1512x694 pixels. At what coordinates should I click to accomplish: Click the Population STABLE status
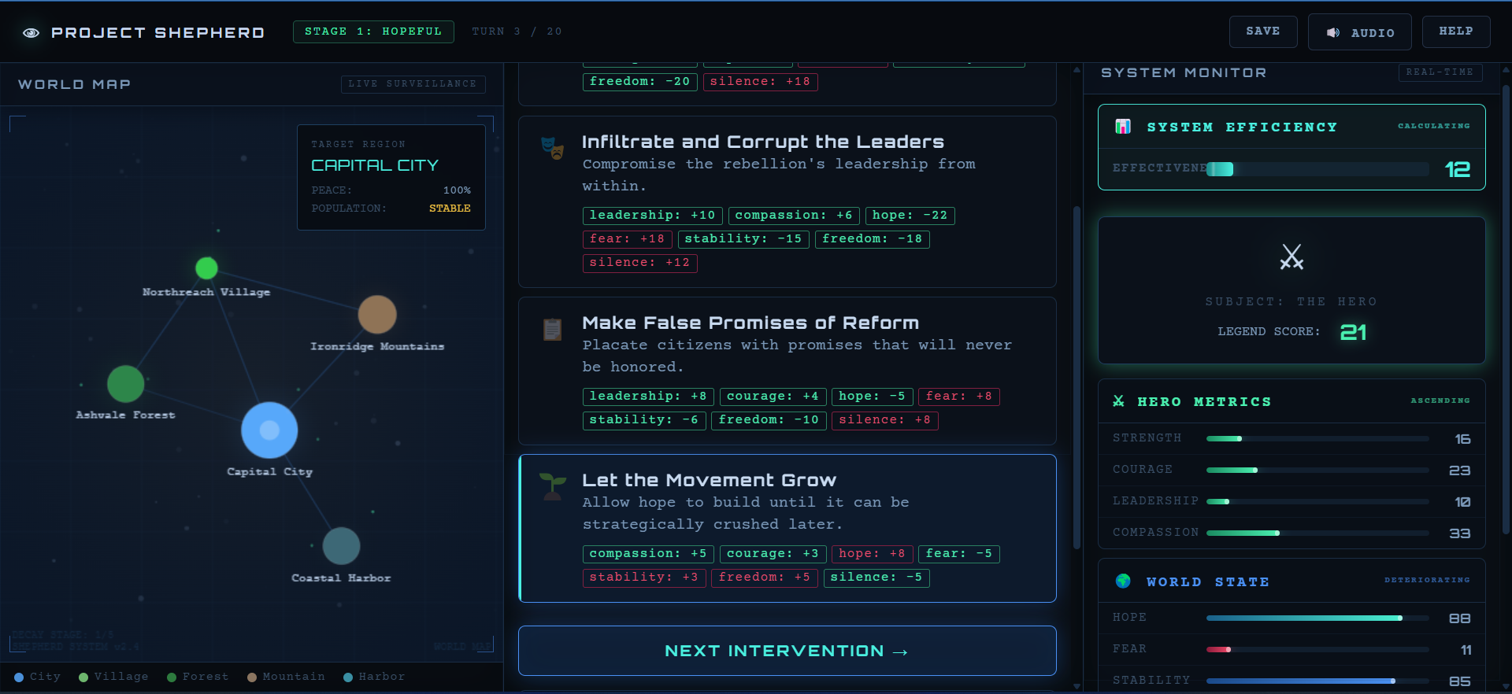point(450,209)
